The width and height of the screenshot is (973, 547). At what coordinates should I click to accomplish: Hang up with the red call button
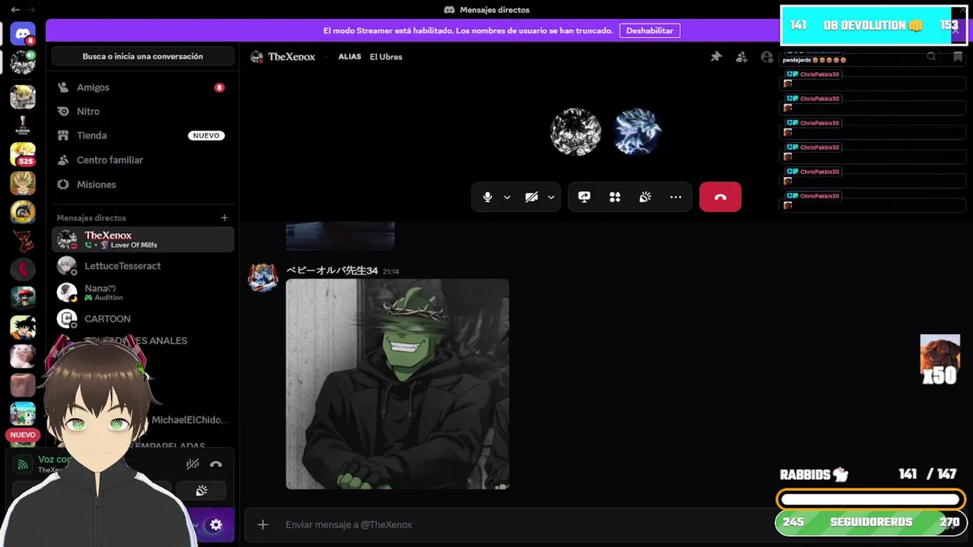[x=721, y=197]
